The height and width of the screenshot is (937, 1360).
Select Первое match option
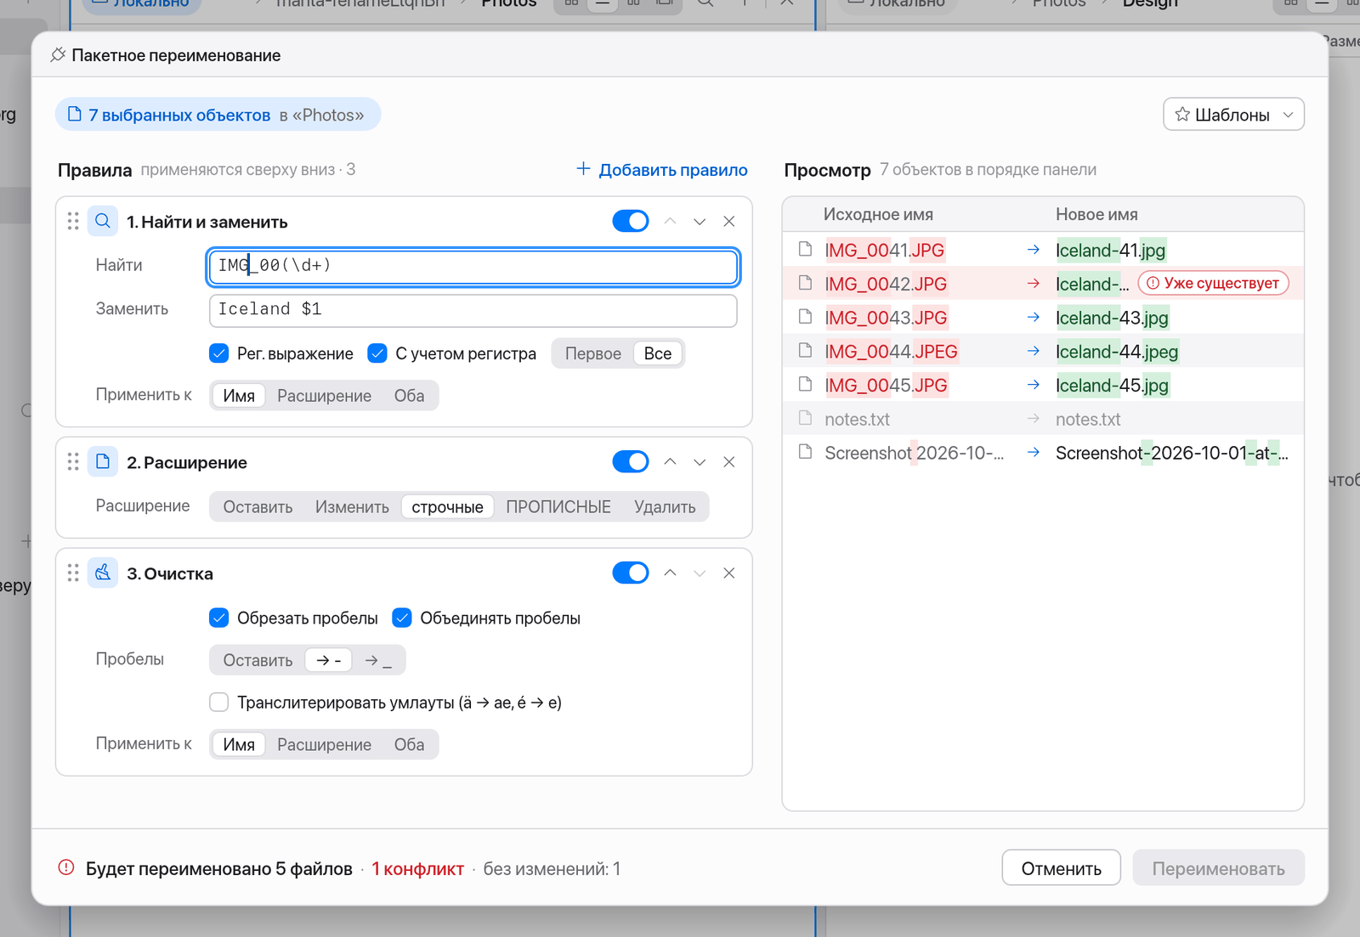pos(593,353)
